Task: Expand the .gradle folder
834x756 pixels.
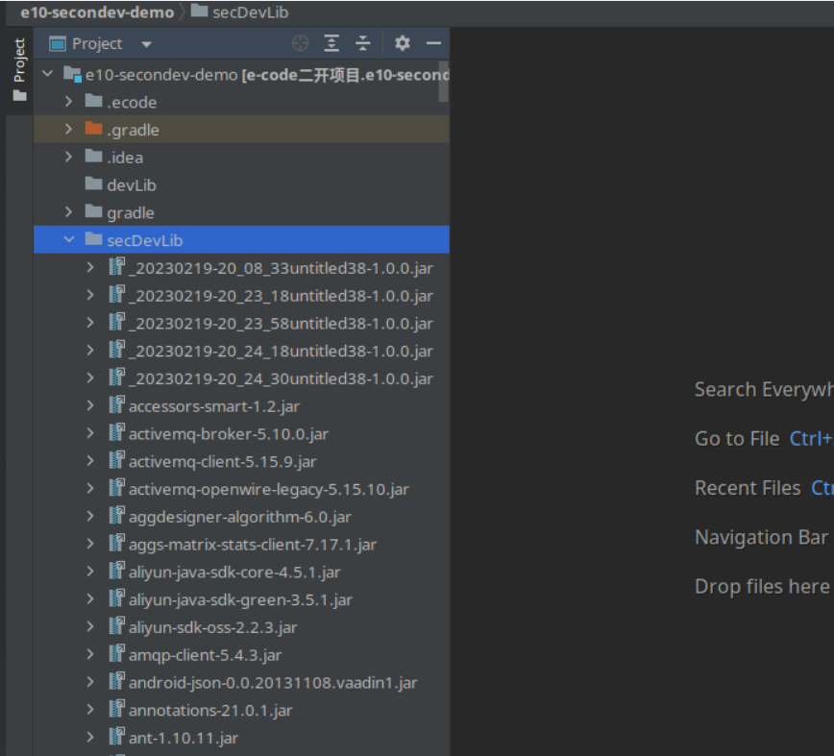Action: click(x=68, y=129)
